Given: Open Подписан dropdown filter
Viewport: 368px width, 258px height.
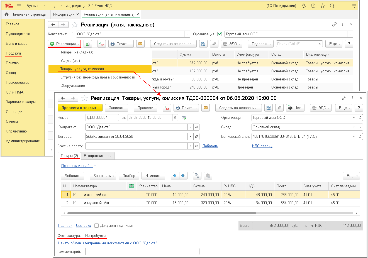Looking at the screenshot, I should coord(261,44).
